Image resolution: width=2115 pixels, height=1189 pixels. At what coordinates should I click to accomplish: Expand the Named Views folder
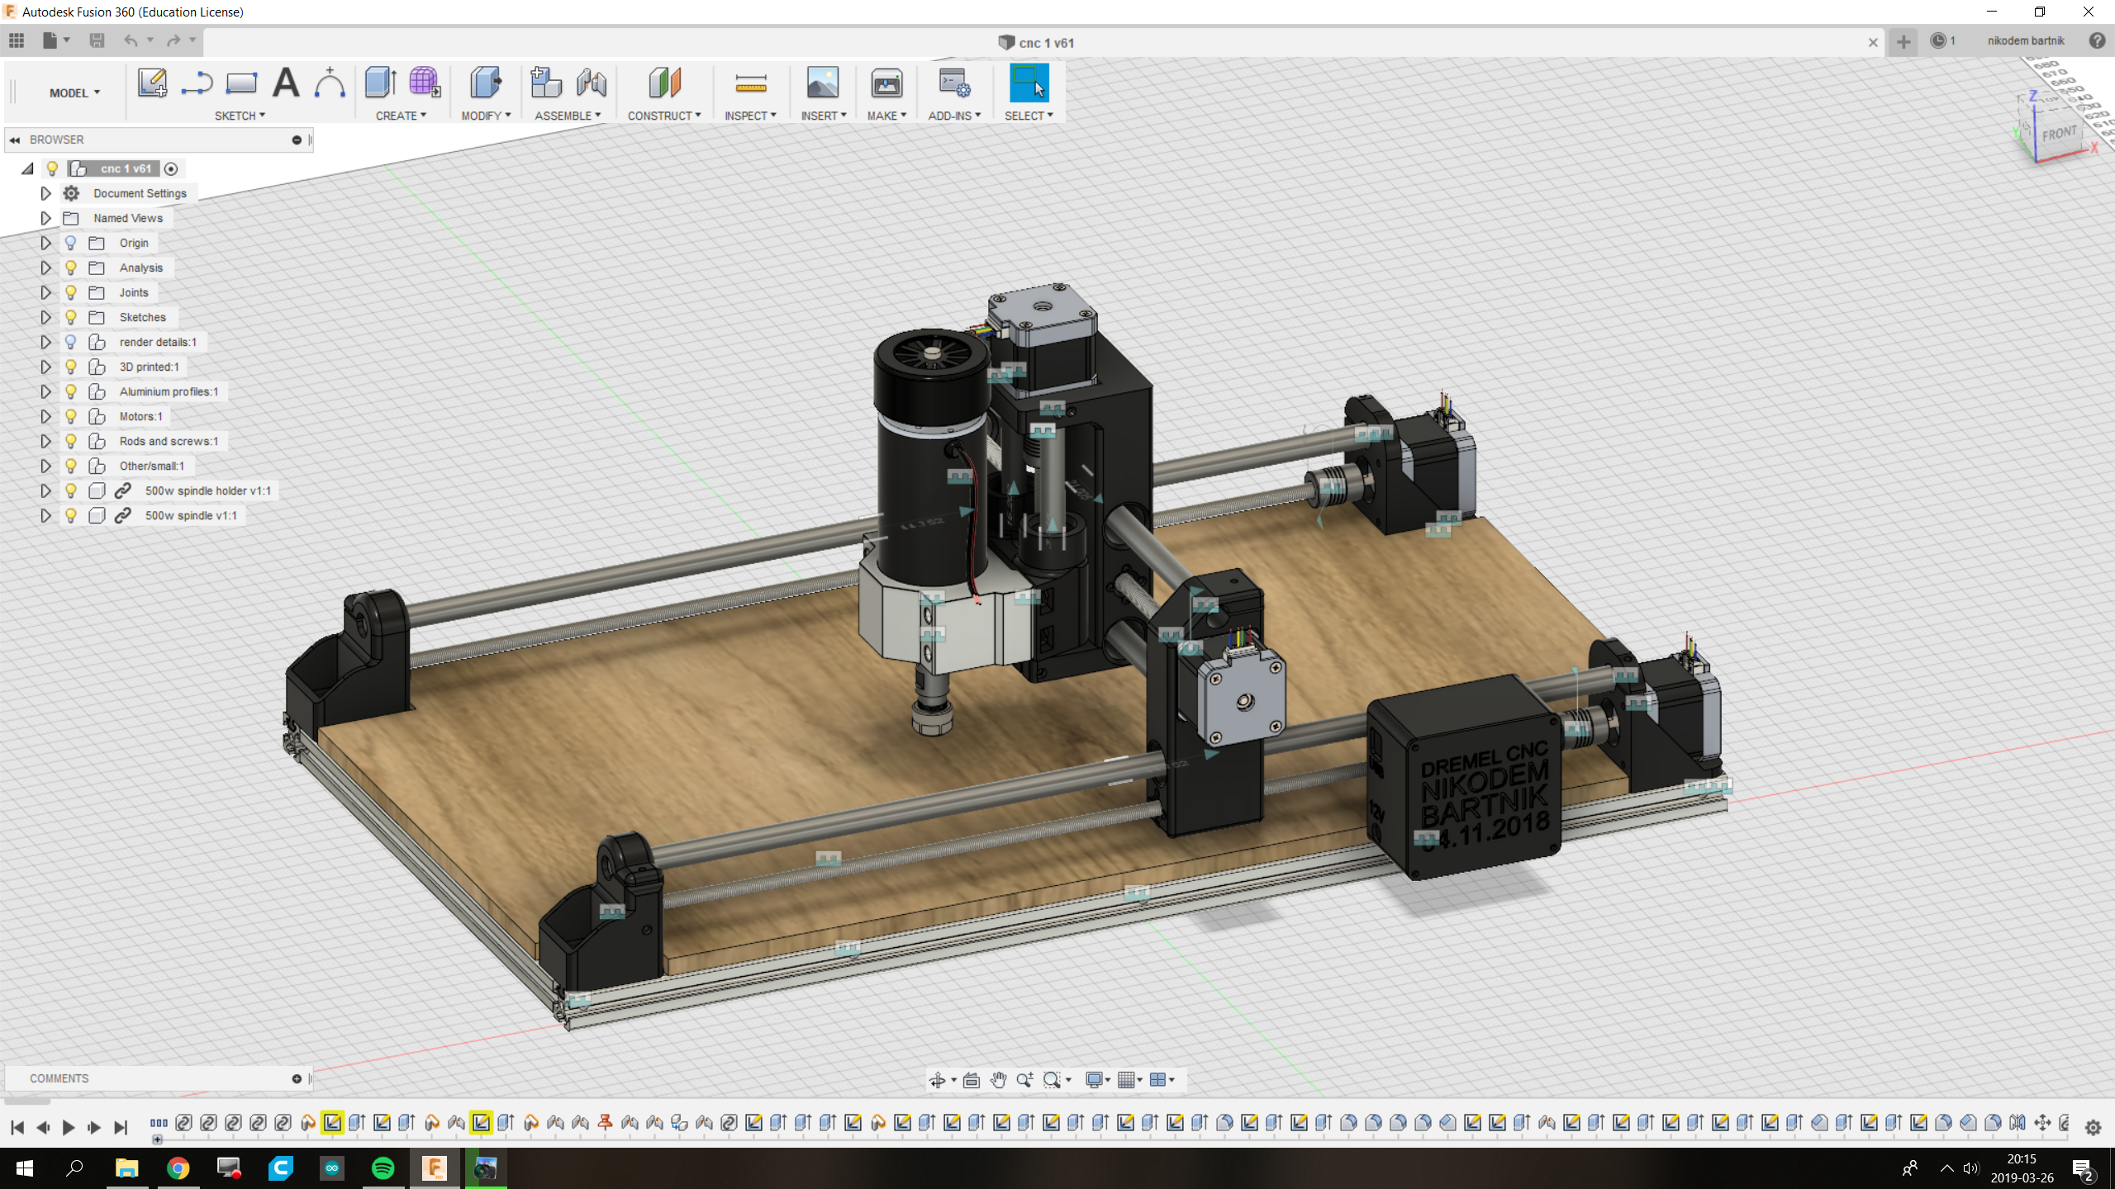coord(45,218)
